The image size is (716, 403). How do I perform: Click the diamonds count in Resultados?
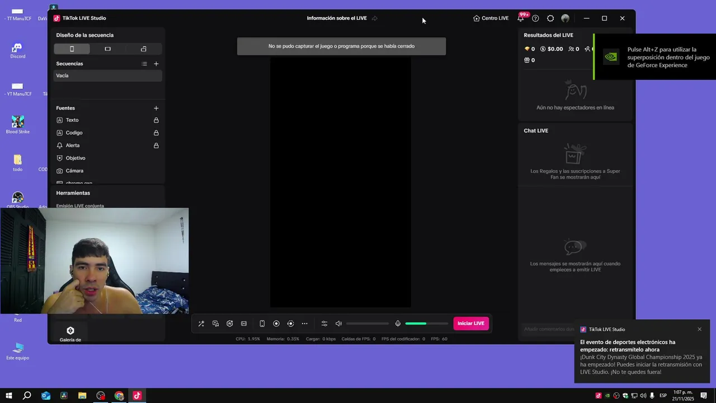(529, 49)
